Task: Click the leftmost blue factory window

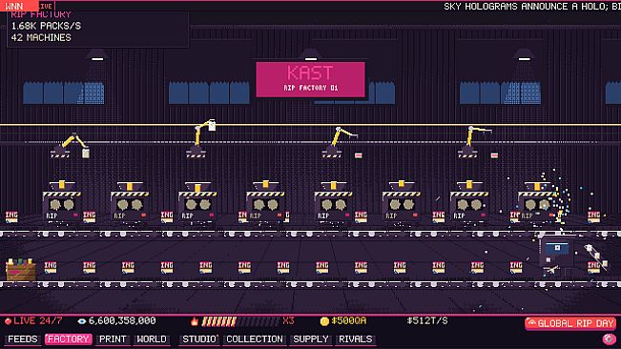Action: (x=63, y=93)
